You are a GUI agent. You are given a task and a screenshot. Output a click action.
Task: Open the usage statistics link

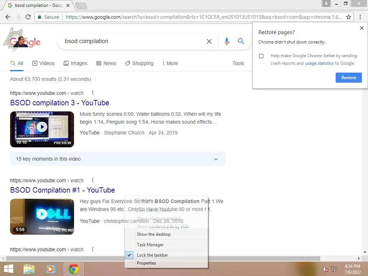tap(319, 63)
